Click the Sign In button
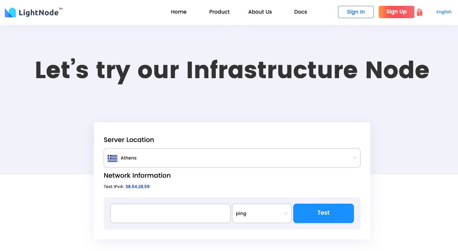458x251 pixels. (x=356, y=12)
